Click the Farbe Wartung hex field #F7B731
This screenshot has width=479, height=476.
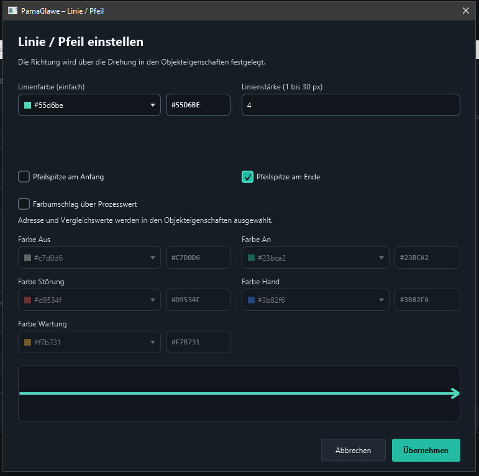click(x=198, y=342)
